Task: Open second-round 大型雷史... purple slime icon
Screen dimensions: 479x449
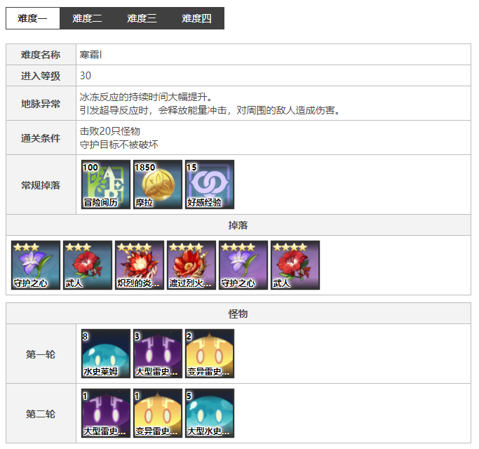Action: tap(106, 413)
